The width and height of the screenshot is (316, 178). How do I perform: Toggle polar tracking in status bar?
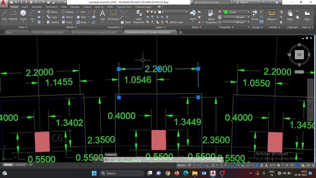point(213,165)
